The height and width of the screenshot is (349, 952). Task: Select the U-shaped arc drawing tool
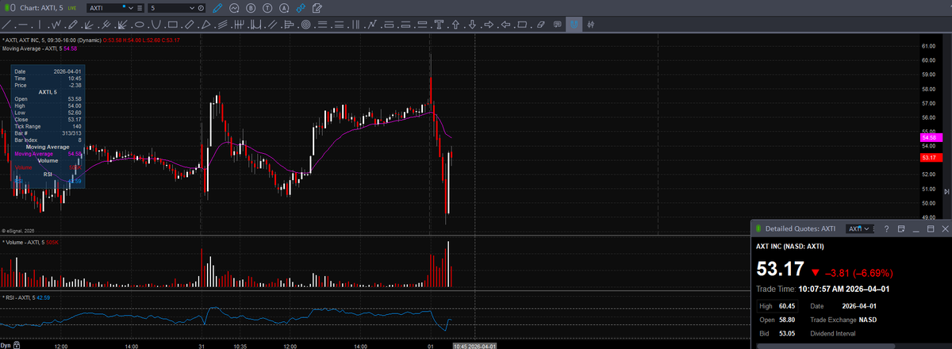point(155,25)
